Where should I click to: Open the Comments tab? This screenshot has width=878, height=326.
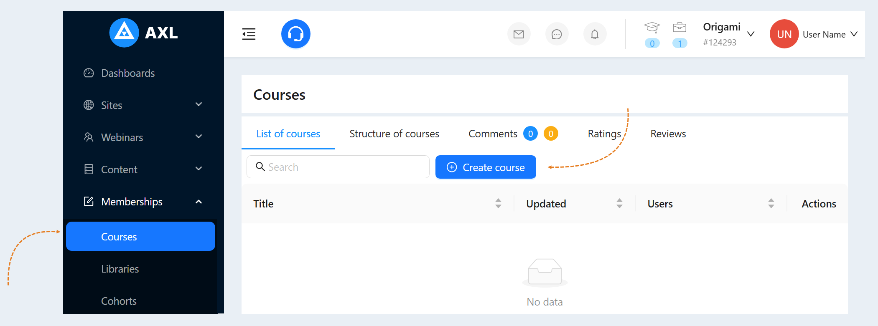pyautogui.click(x=493, y=134)
